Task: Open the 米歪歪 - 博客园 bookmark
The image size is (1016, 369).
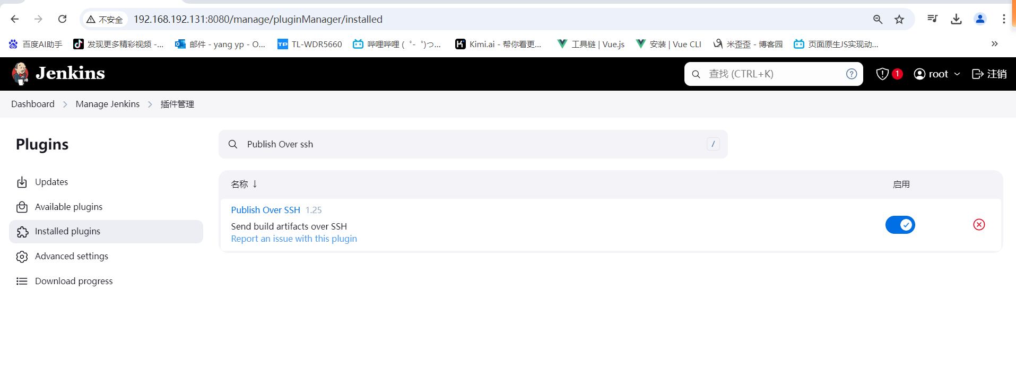Action: [x=748, y=44]
